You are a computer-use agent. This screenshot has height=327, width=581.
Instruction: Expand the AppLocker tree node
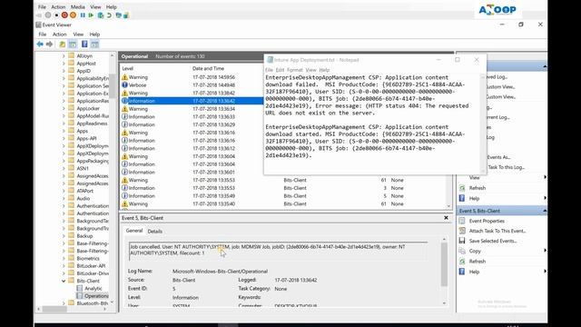[x=64, y=108]
